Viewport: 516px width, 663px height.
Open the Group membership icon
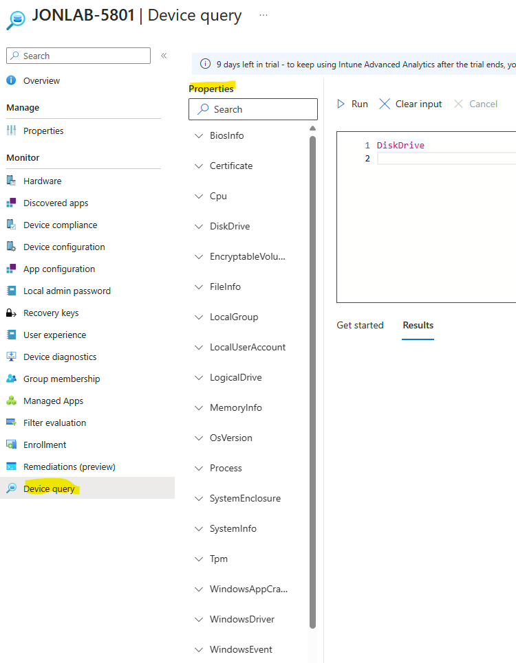(11, 379)
